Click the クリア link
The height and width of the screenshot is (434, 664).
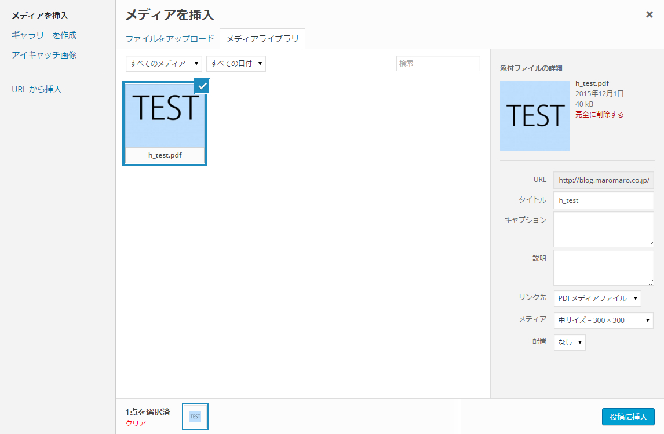pyautogui.click(x=136, y=423)
